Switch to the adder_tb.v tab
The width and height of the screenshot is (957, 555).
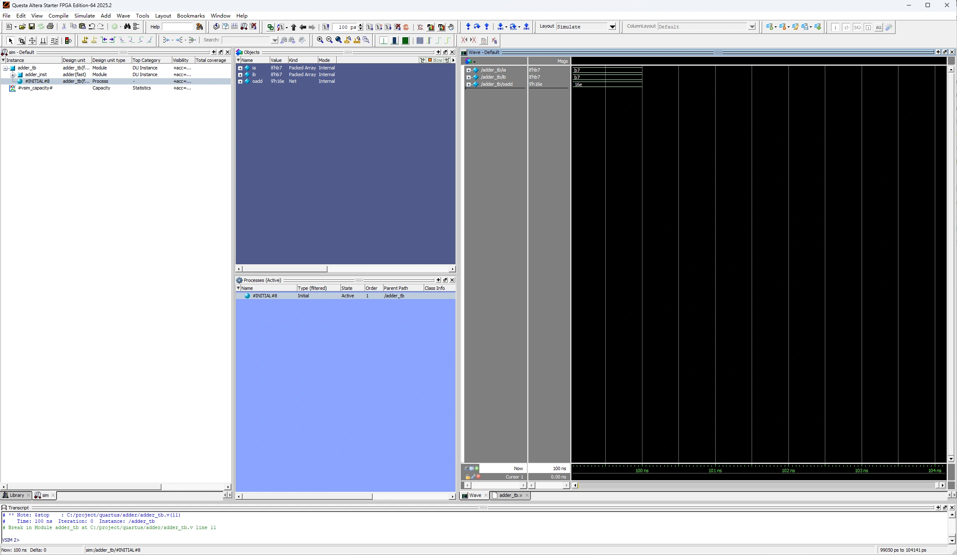pyautogui.click(x=510, y=495)
